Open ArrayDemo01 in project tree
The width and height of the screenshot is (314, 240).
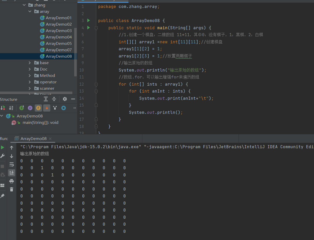click(59, 18)
